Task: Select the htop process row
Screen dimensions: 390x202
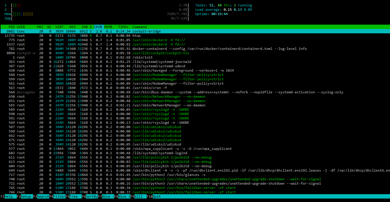Action: tap(195, 36)
